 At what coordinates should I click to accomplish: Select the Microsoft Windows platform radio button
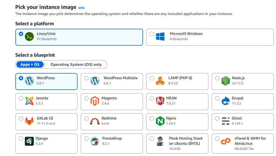[152, 34]
